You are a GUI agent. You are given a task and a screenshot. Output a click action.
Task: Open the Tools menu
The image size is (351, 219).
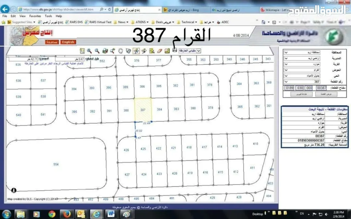[48, 16]
